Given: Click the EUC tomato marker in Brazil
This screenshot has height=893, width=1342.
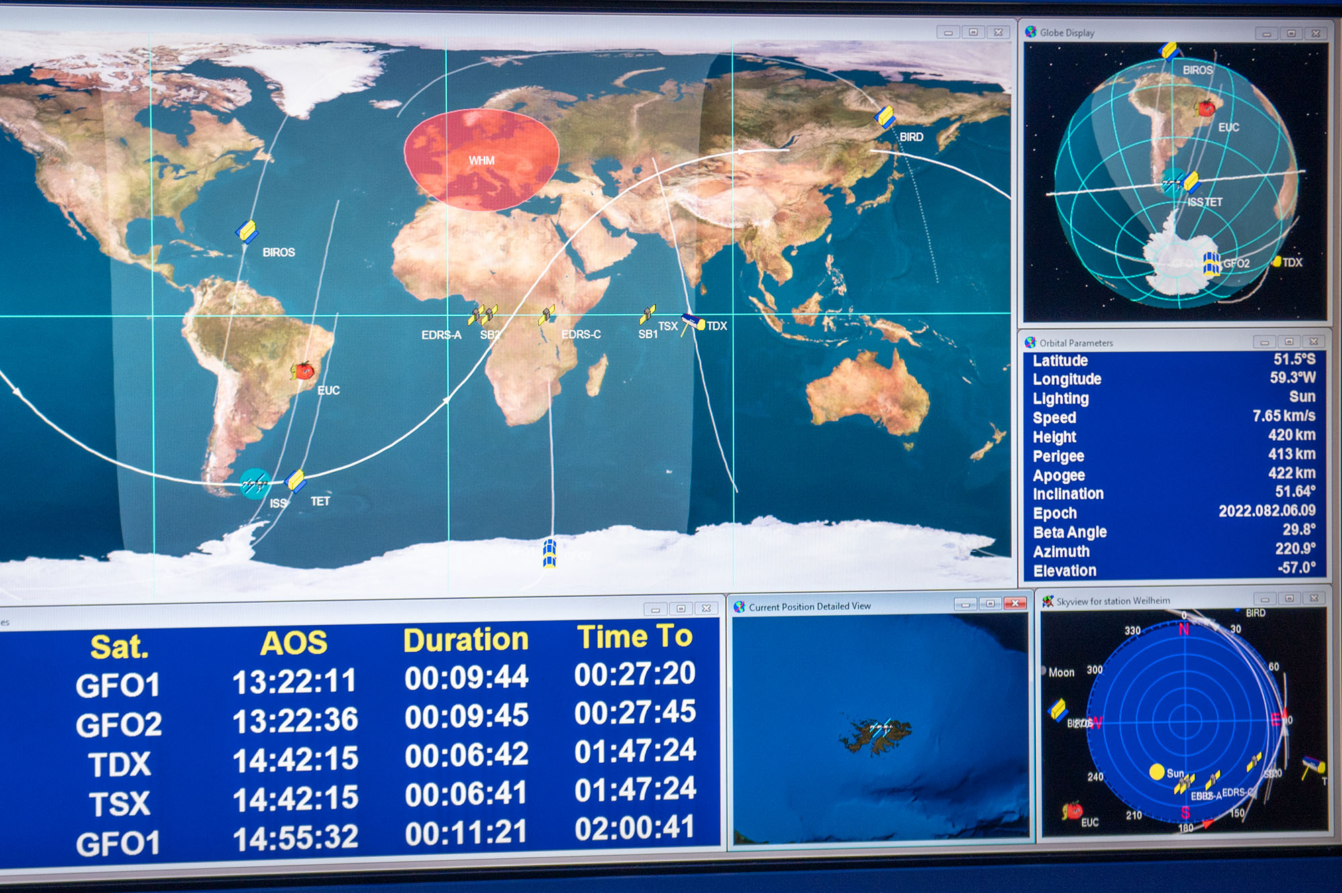Looking at the screenshot, I should pyautogui.click(x=303, y=370).
